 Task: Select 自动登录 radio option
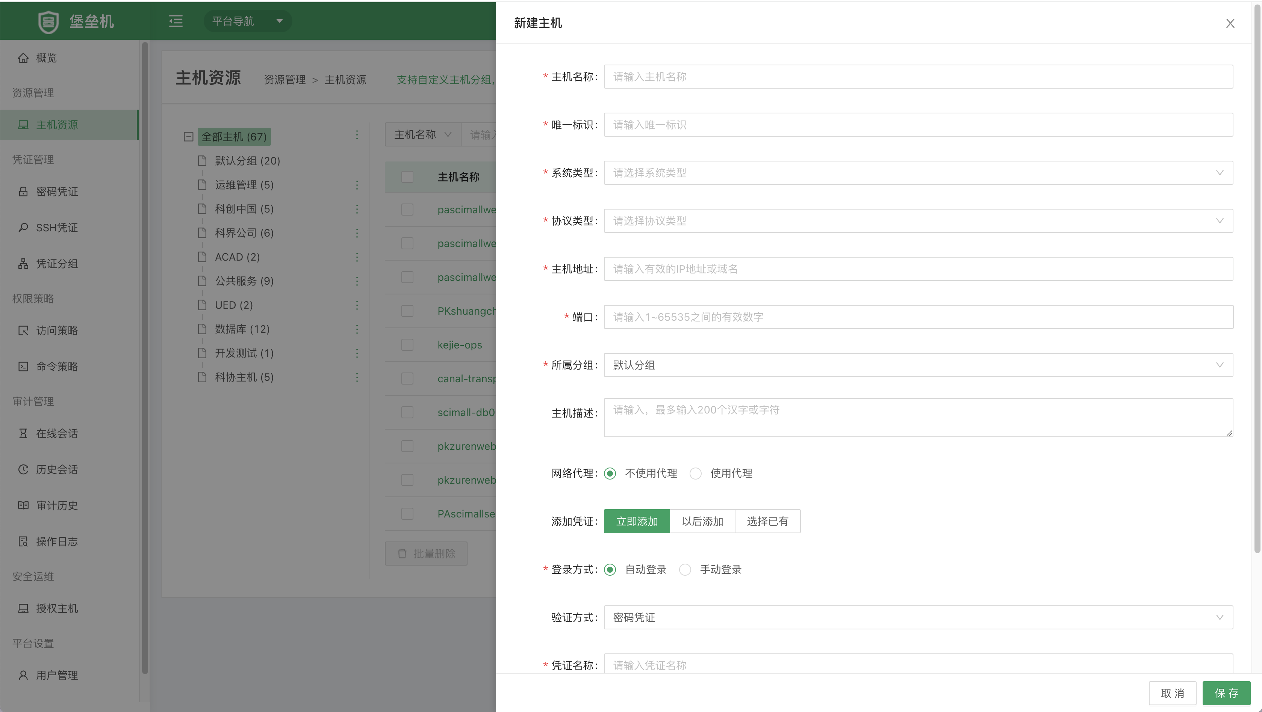coord(610,570)
